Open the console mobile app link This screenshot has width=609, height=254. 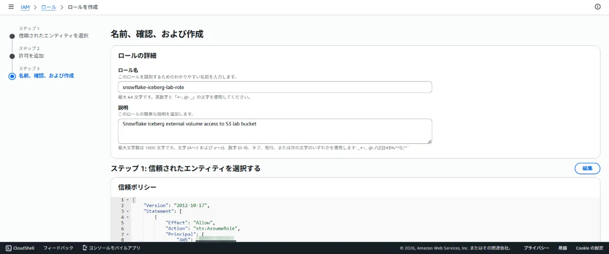pyautogui.click(x=111, y=248)
